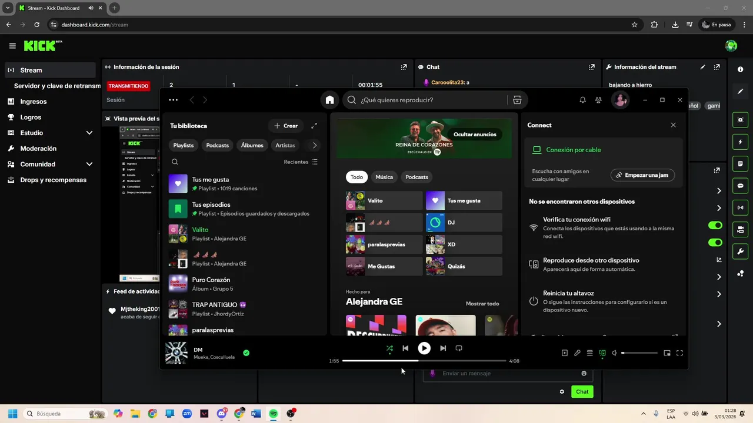753x423 pixels.
Task: Open Spotify friend activity icon
Action: tap(598, 100)
